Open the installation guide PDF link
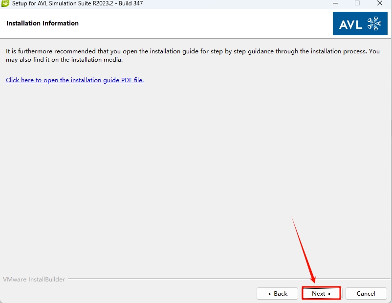The image size is (392, 303). click(75, 80)
